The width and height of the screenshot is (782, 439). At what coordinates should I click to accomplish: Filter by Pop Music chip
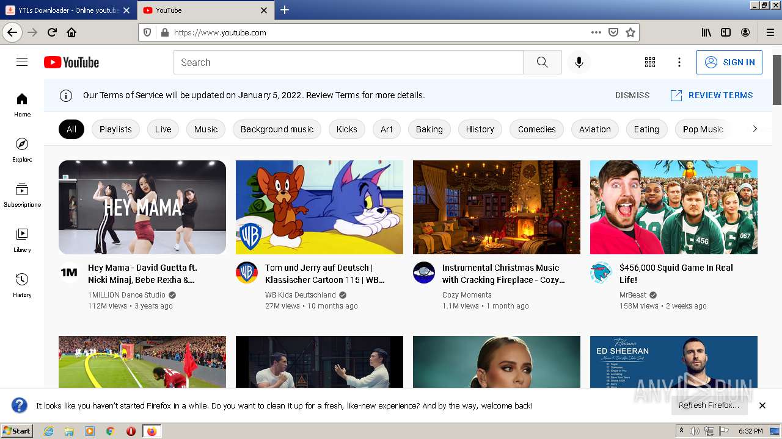[x=703, y=129]
